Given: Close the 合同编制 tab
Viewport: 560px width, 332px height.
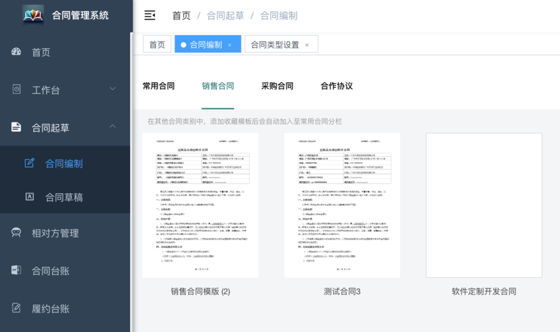Looking at the screenshot, I should coord(230,45).
